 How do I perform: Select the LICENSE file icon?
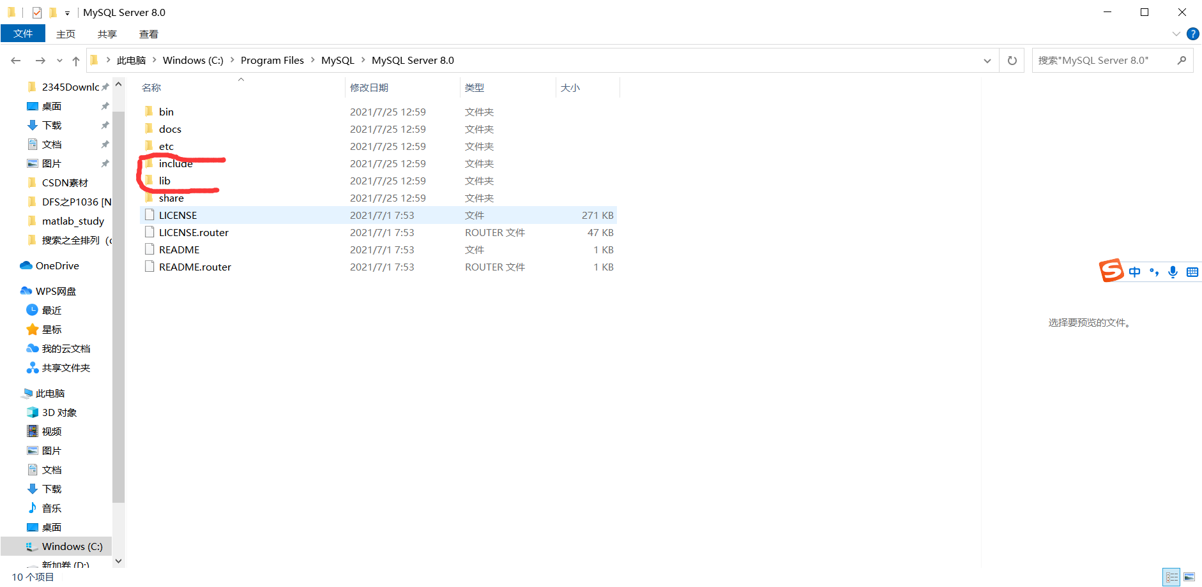tap(149, 215)
